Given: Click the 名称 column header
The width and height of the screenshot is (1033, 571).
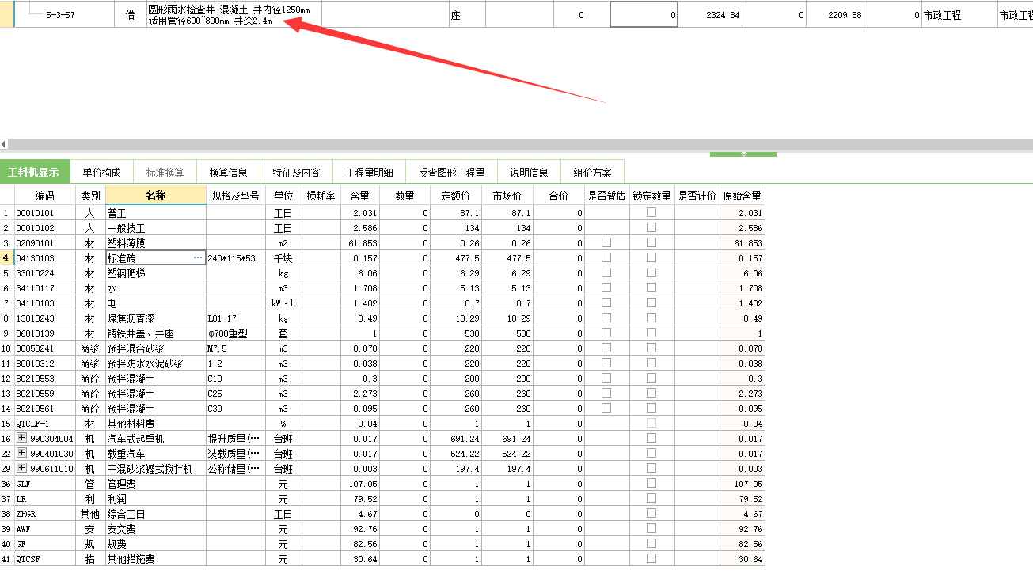Looking at the screenshot, I should click(x=155, y=196).
